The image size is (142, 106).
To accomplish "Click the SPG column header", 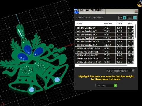I will click(130, 24).
